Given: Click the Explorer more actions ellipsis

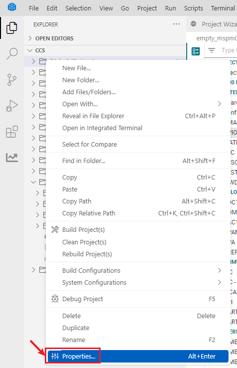Looking at the screenshot, I should click(176, 24).
